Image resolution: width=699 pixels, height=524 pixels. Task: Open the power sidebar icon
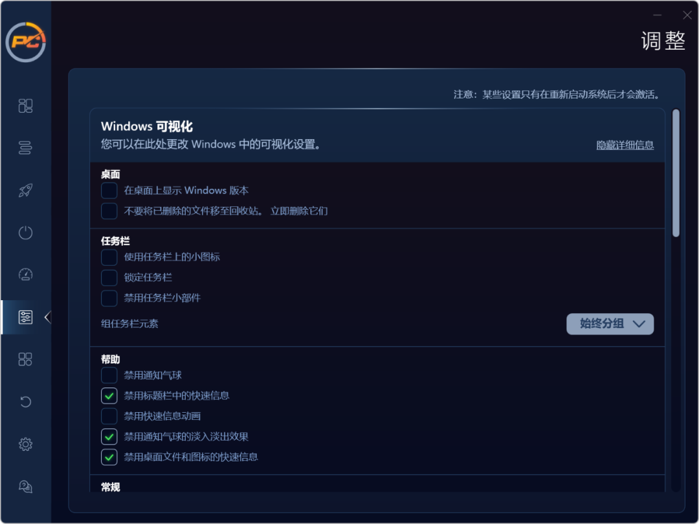25,233
